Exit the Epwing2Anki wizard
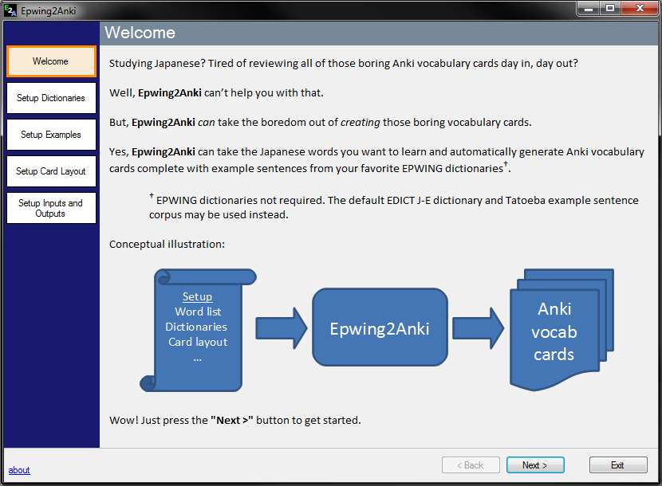Image resolution: width=662 pixels, height=486 pixels. point(618,464)
